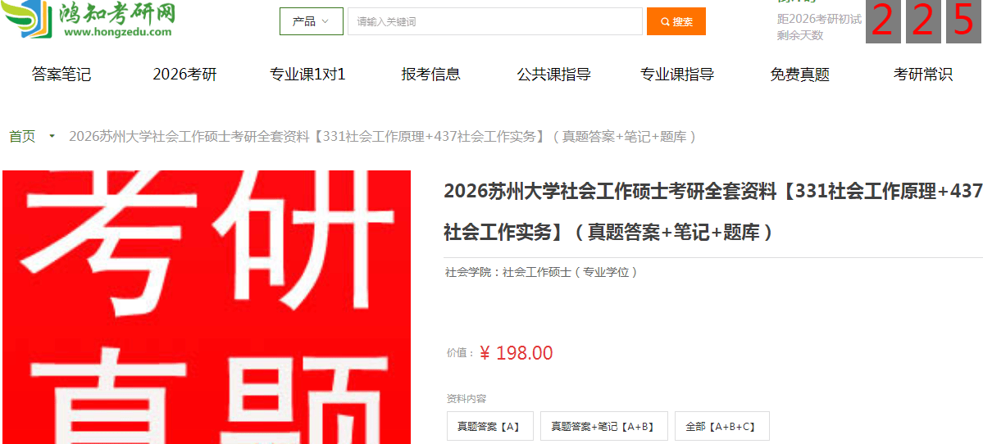Choose the 真题答案+笔记【A+B】 option
Viewport: 983px width, 444px height.
pos(604,427)
